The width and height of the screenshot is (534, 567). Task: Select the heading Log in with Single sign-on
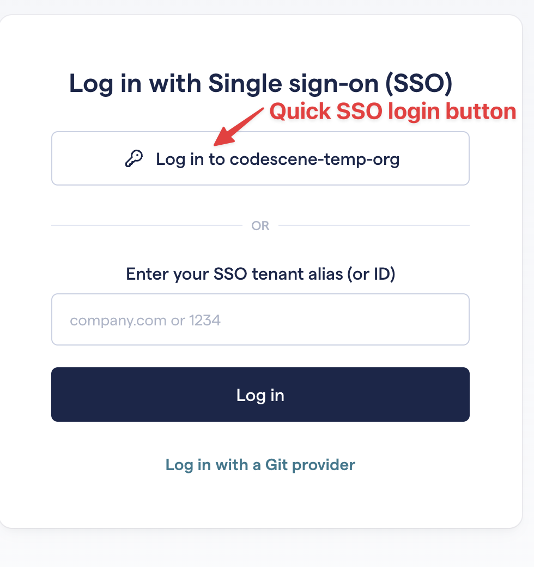[260, 83]
